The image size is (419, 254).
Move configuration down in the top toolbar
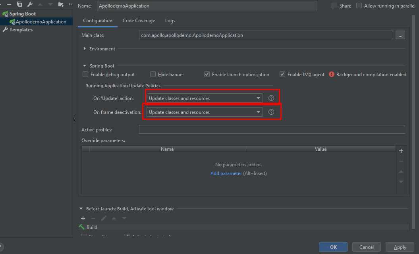[x=50, y=4]
